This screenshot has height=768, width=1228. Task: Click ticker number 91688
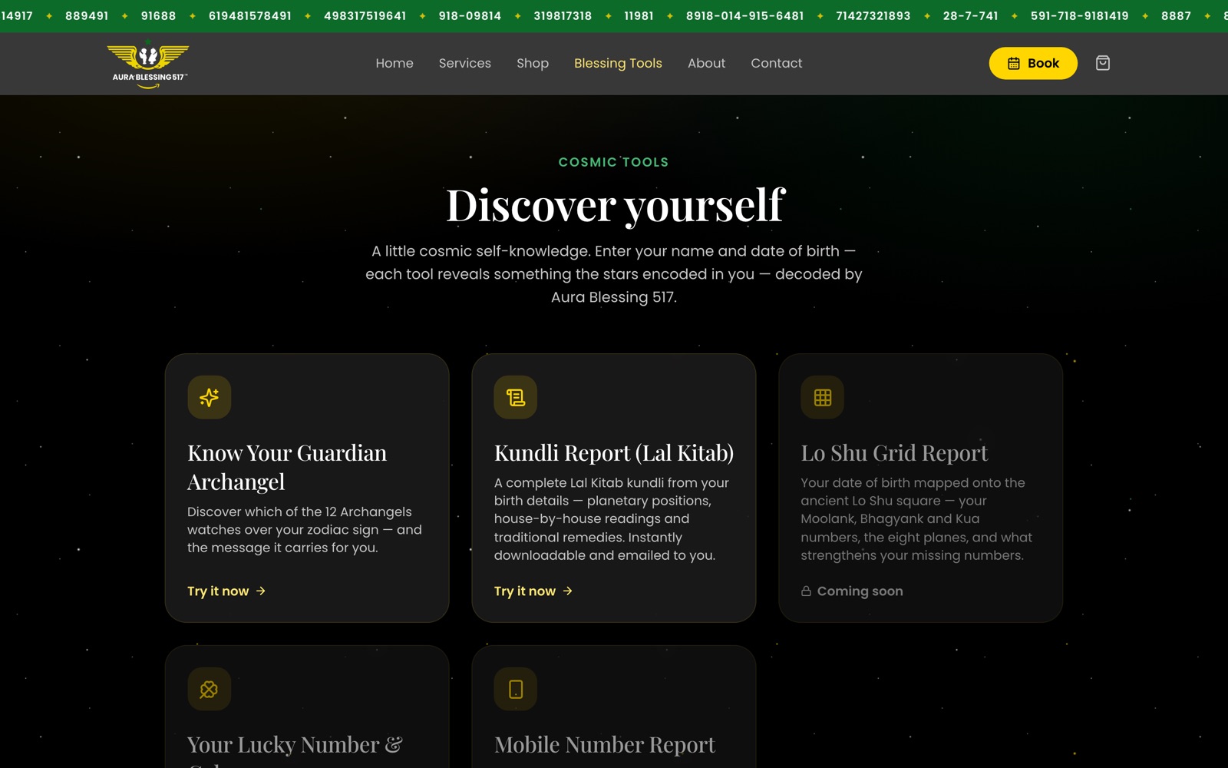[x=158, y=15]
